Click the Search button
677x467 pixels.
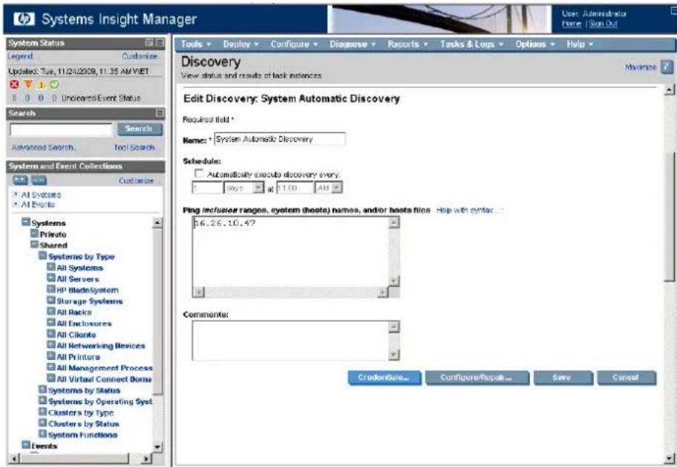pos(139,129)
